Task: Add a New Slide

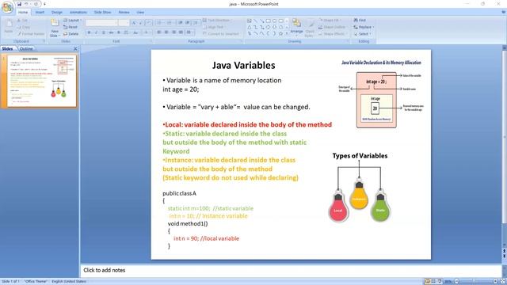Action: click(x=55, y=28)
